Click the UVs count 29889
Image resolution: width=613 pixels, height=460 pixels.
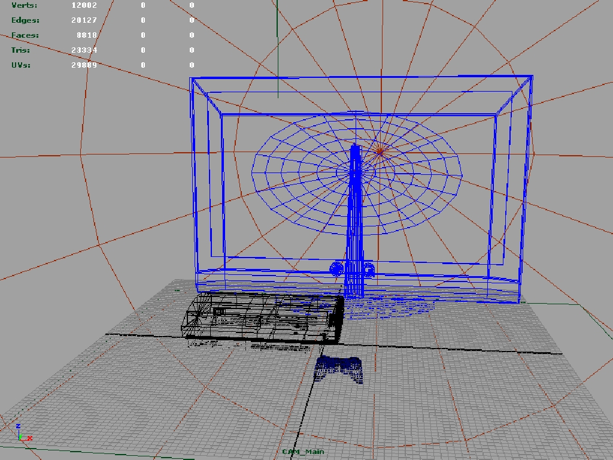84,65
